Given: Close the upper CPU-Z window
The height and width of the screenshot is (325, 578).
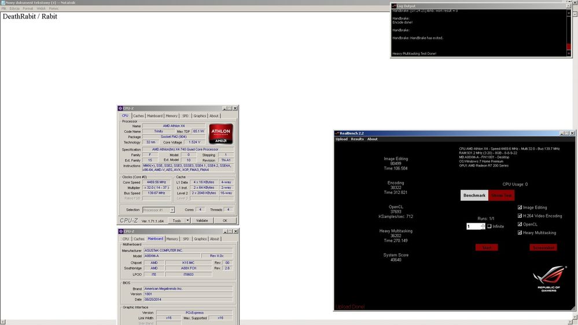Looking at the screenshot, I should 235,108.
